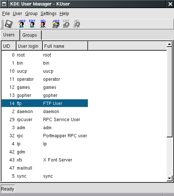Click the greyed Edit group icon
The image size is (174, 196).
click(66, 23)
